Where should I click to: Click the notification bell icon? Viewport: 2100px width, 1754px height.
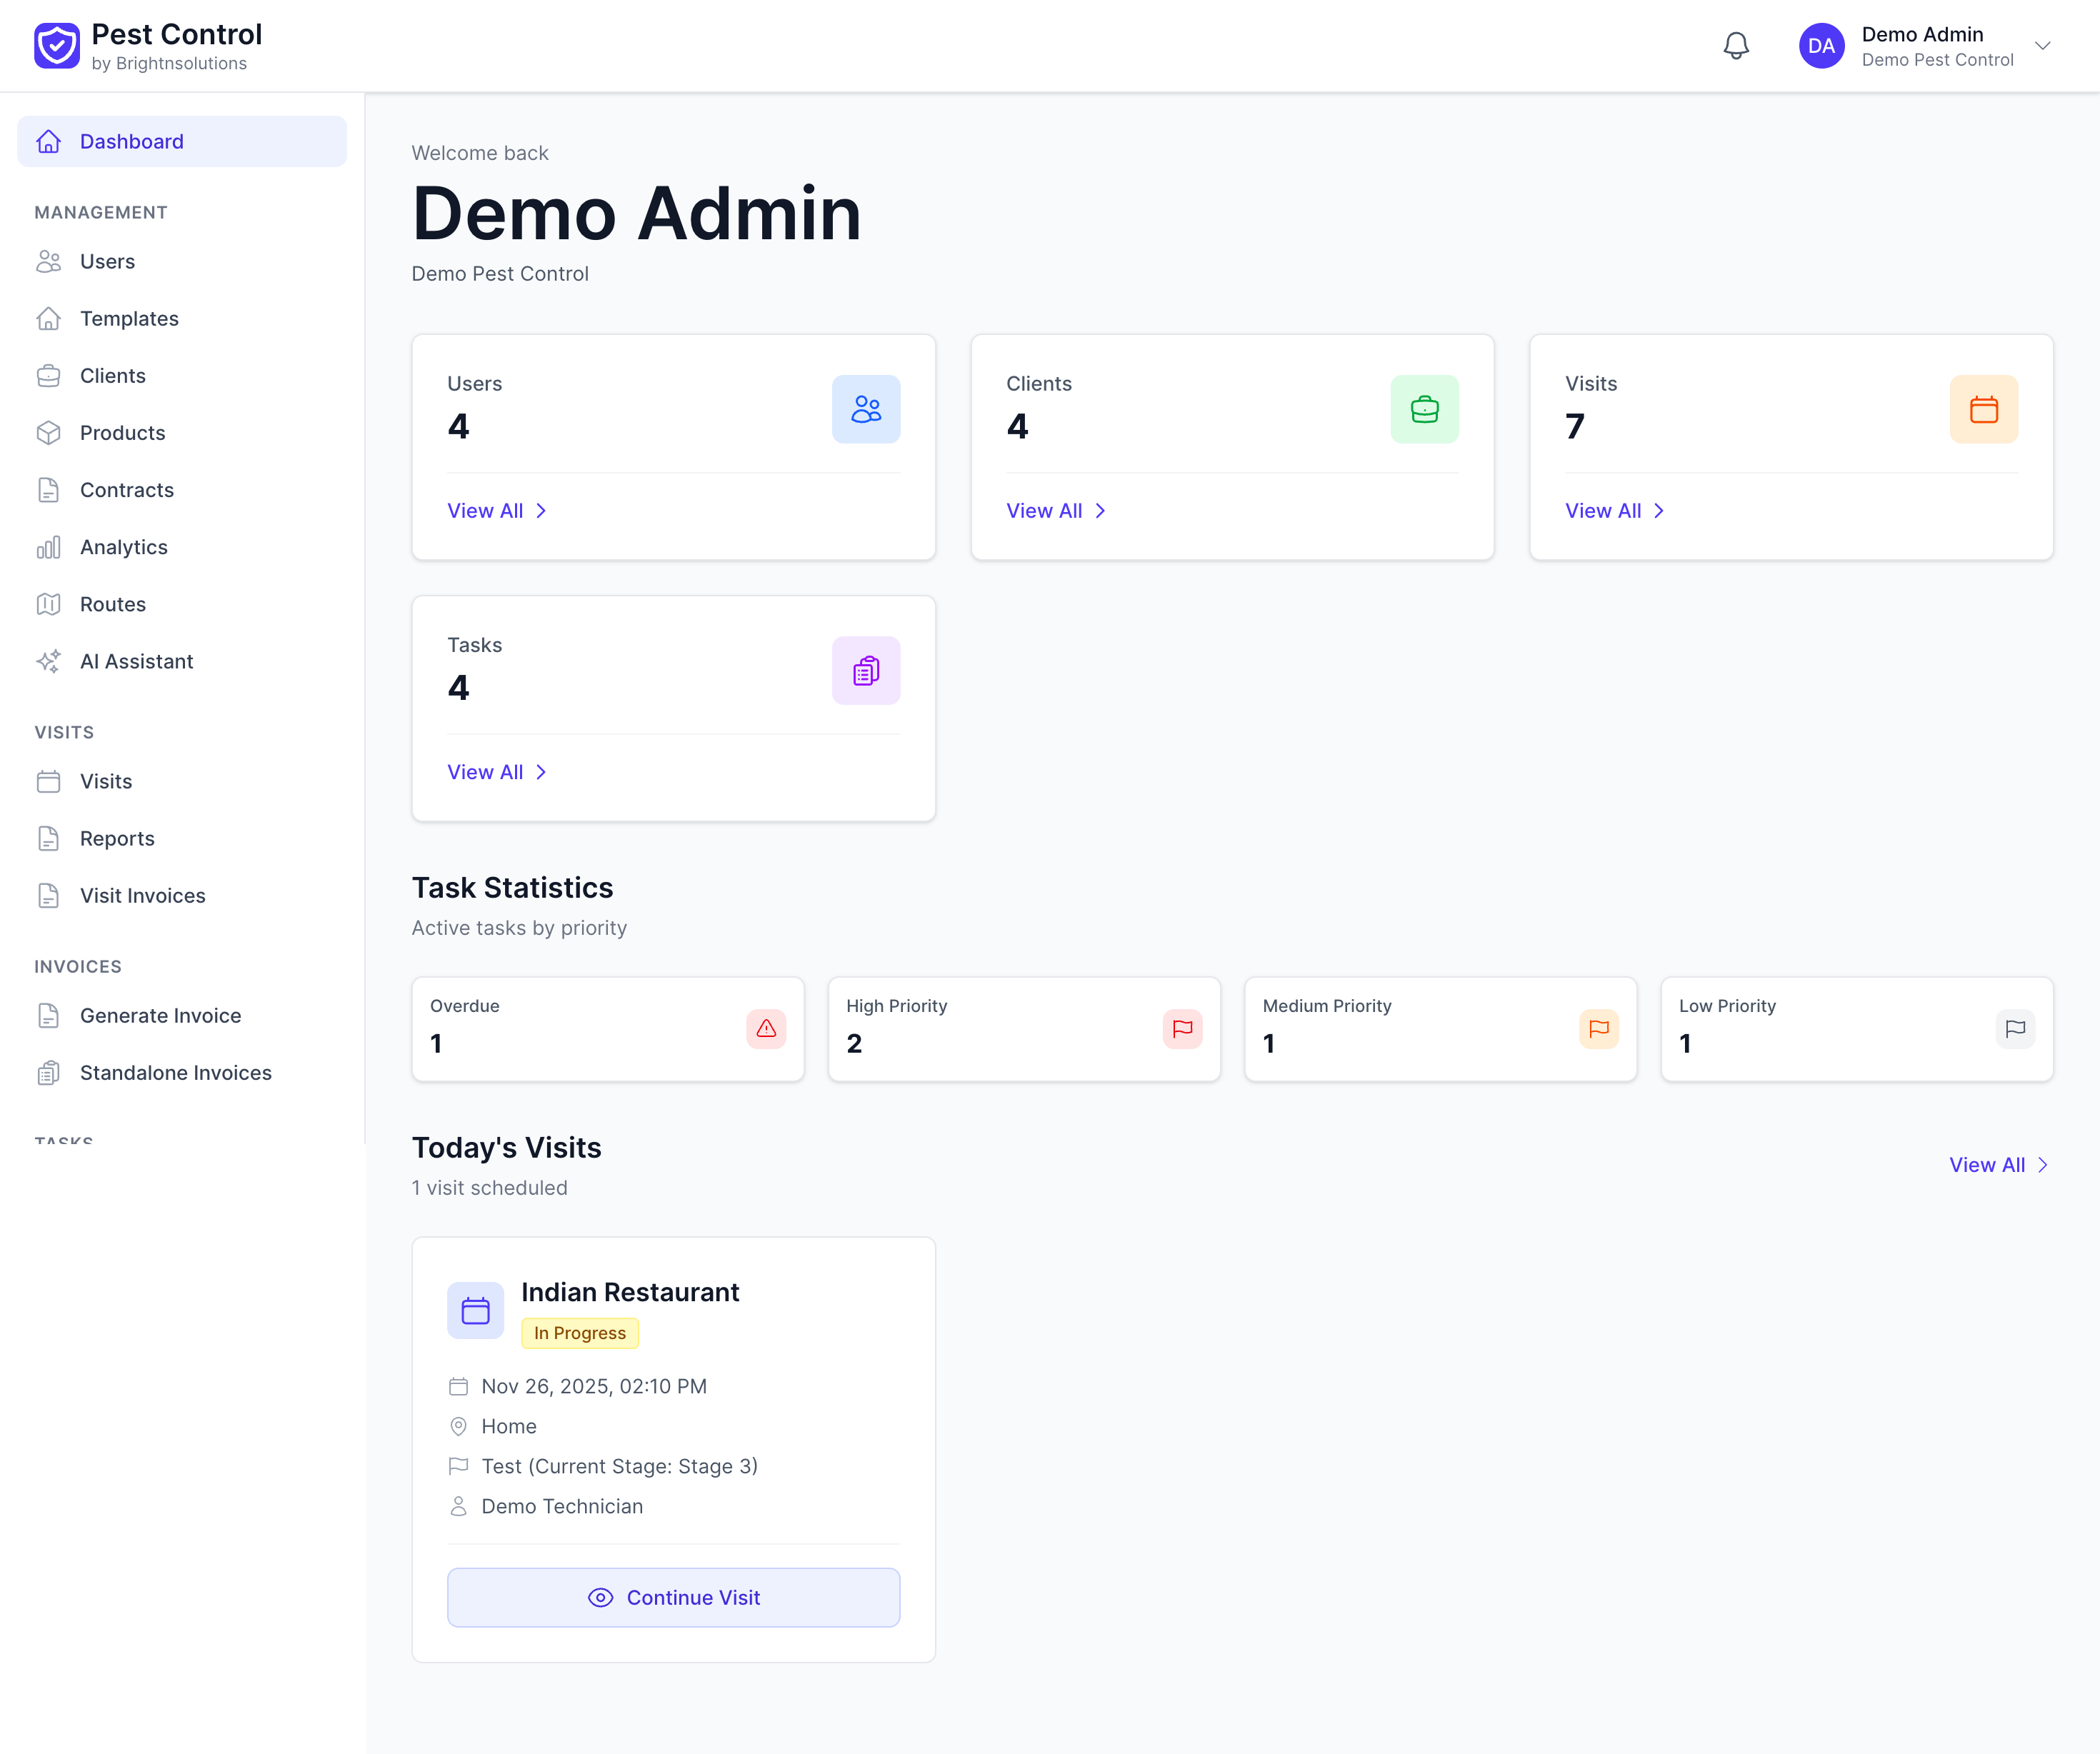pos(1735,46)
